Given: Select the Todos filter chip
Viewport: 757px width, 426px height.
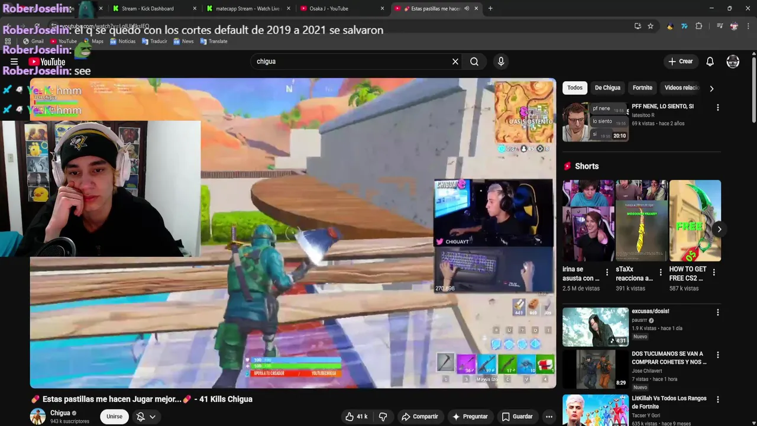Looking at the screenshot, I should click(x=575, y=88).
